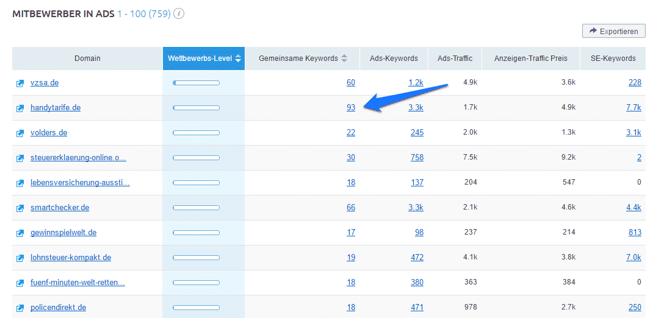The image size is (653, 318).
Task: Open the handytarife.de domain link
Action: pyautogui.click(x=56, y=108)
